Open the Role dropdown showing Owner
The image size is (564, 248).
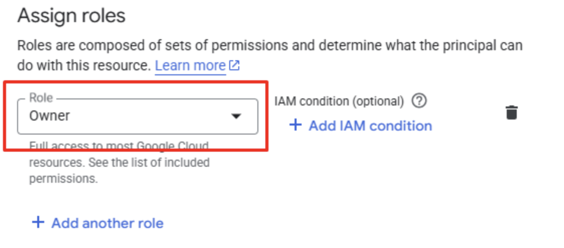pyautogui.click(x=137, y=116)
